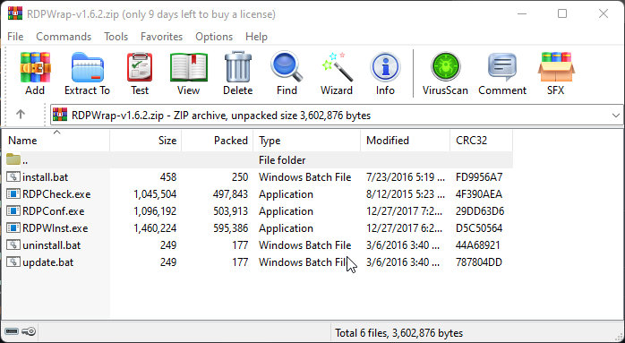Click the password key status bar icon
Image resolution: width=625 pixels, height=343 pixels.
tap(29, 331)
